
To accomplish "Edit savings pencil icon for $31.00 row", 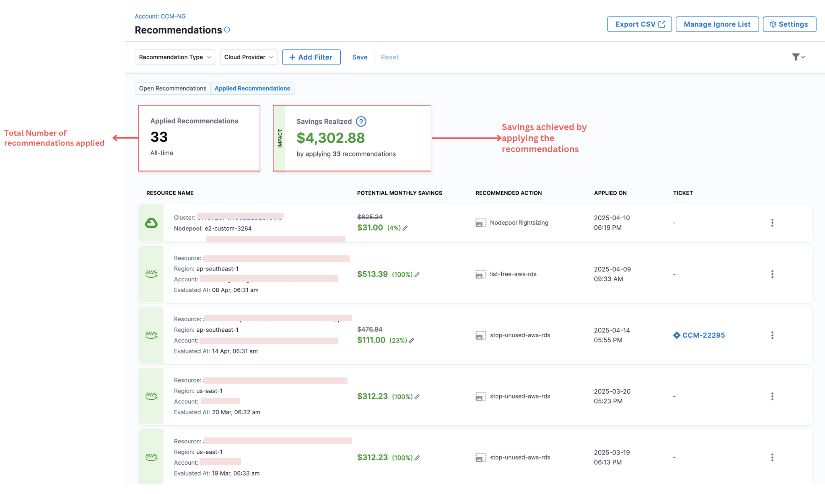I will point(405,228).
